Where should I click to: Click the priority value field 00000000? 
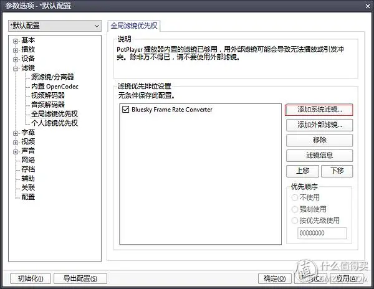(x=322, y=233)
